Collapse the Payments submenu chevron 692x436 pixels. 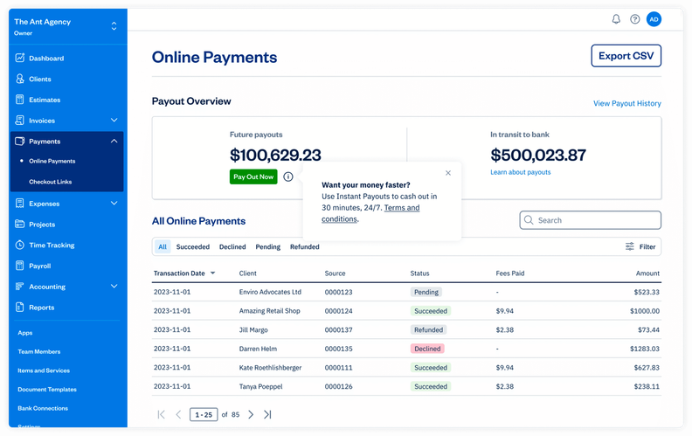pos(114,142)
